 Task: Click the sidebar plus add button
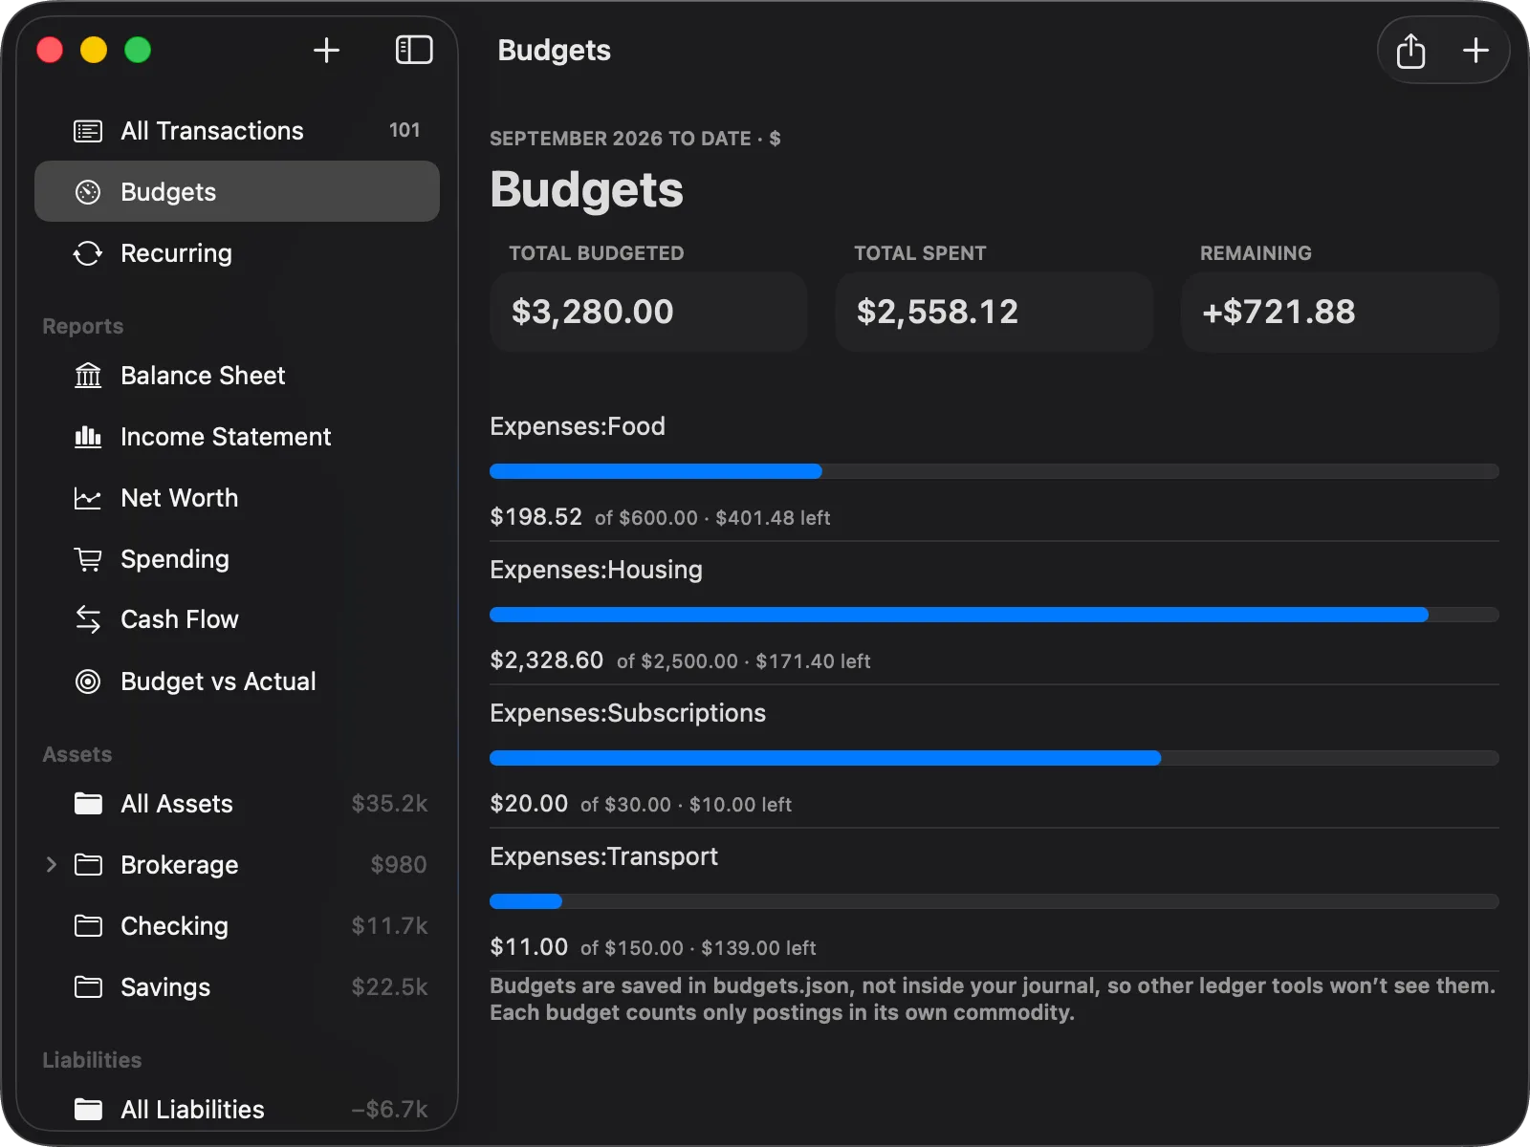pyautogui.click(x=326, y=50)
